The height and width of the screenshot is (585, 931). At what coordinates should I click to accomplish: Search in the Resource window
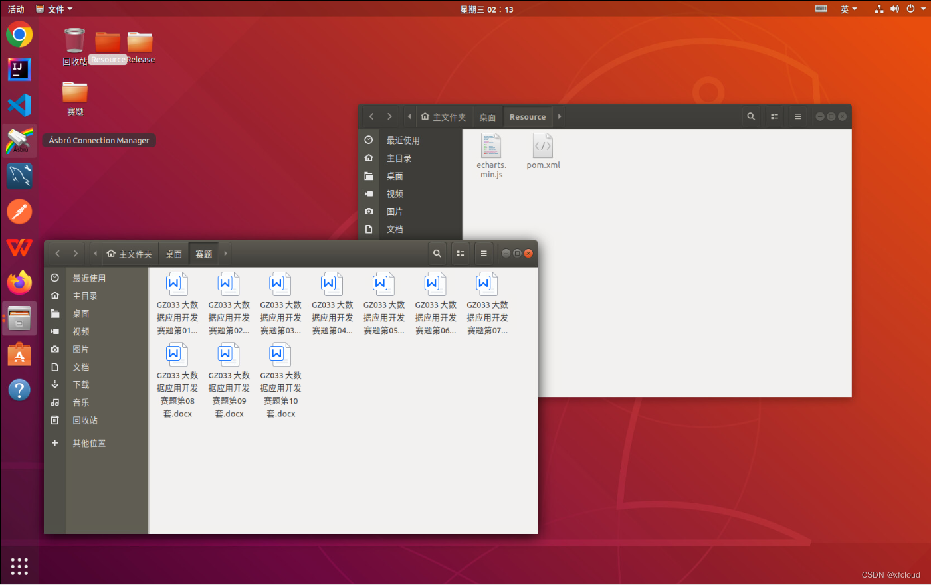click(x=751, y=116)
